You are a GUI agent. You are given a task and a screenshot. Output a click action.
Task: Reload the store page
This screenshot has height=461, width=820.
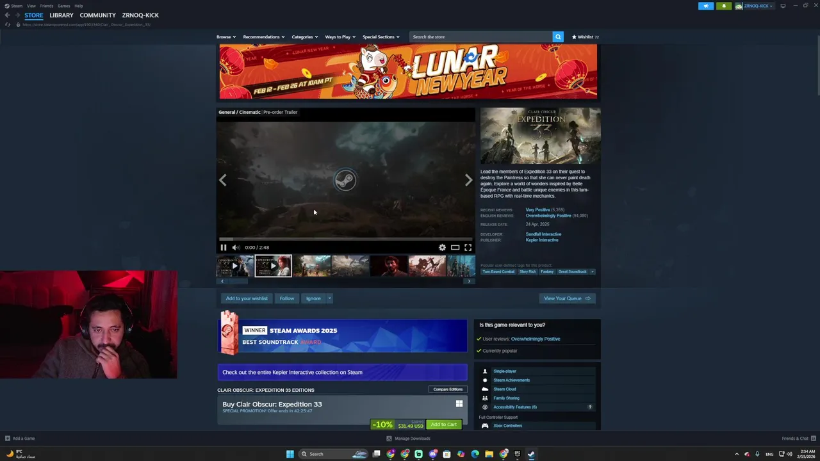coord(7,24)
